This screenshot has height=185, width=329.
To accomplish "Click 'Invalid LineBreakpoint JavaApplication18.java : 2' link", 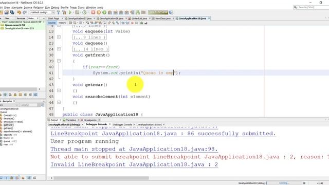I will [134, 164].
